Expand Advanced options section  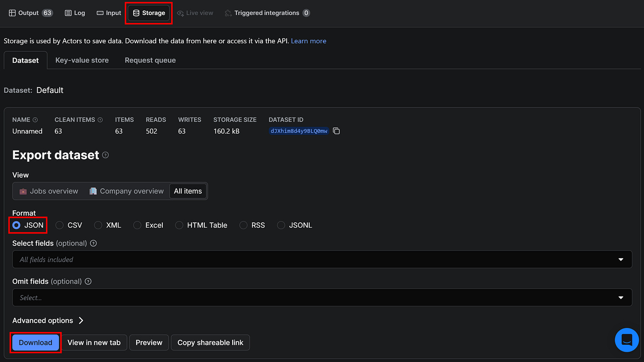(x=48, y=321)
